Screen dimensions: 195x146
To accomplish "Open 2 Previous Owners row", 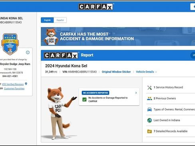I will coord(171,99).
